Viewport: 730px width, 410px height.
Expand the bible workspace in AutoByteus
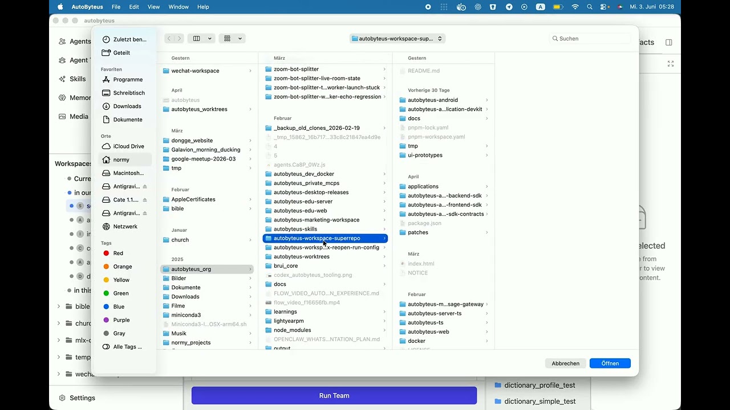59,306
